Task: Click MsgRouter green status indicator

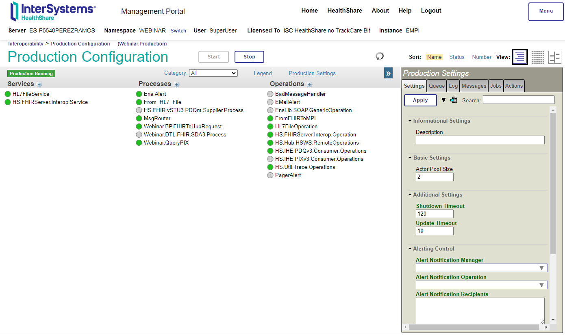Action: click(139, 119)
